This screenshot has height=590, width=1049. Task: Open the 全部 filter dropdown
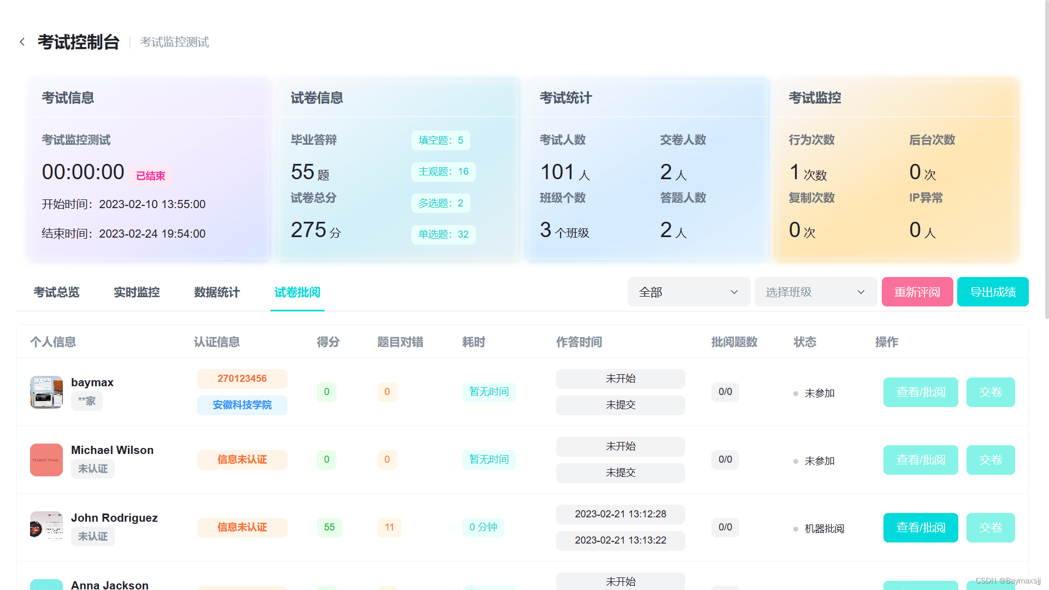click(688, 292)
